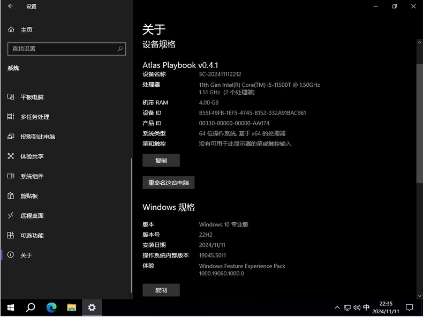423x317 pixels.
Task: Select the 剪贴板 clipboard icon
Action: pos(11,195)
